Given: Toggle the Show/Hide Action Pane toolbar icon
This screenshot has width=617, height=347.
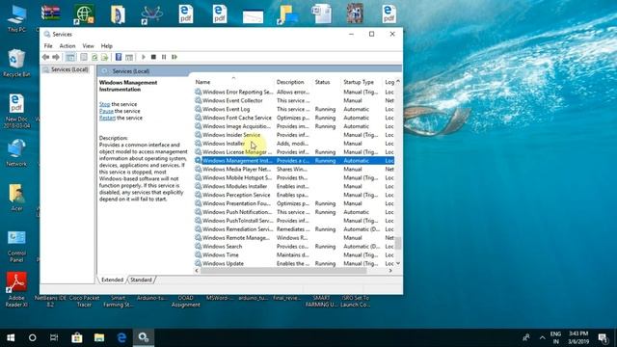Looking at the screenshot, I should click(129, 57).
